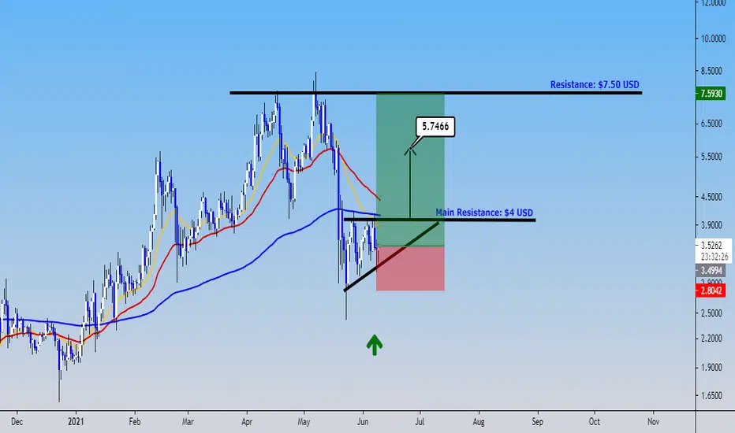This screenshot has height=433, width=735.
Task: Select the ascending black trendline under June candles
Action: point(391,257)
